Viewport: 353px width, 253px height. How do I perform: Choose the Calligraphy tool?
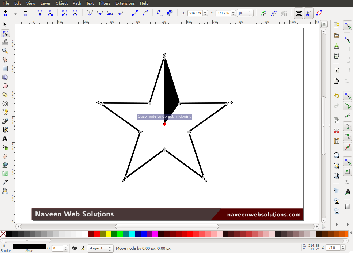(x=5, y=129)
